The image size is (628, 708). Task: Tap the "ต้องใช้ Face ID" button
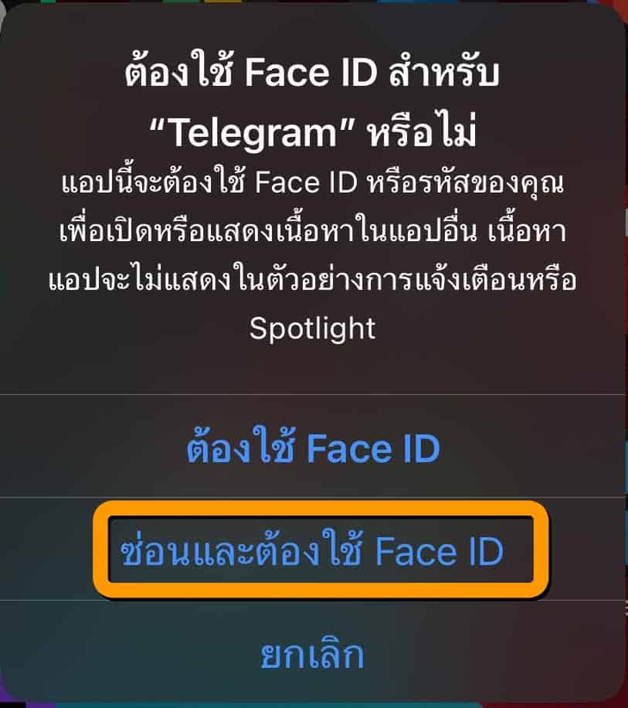coord(313,448)
